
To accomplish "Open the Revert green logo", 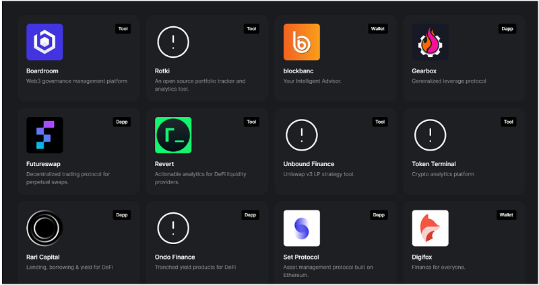I will pos(173,135).
